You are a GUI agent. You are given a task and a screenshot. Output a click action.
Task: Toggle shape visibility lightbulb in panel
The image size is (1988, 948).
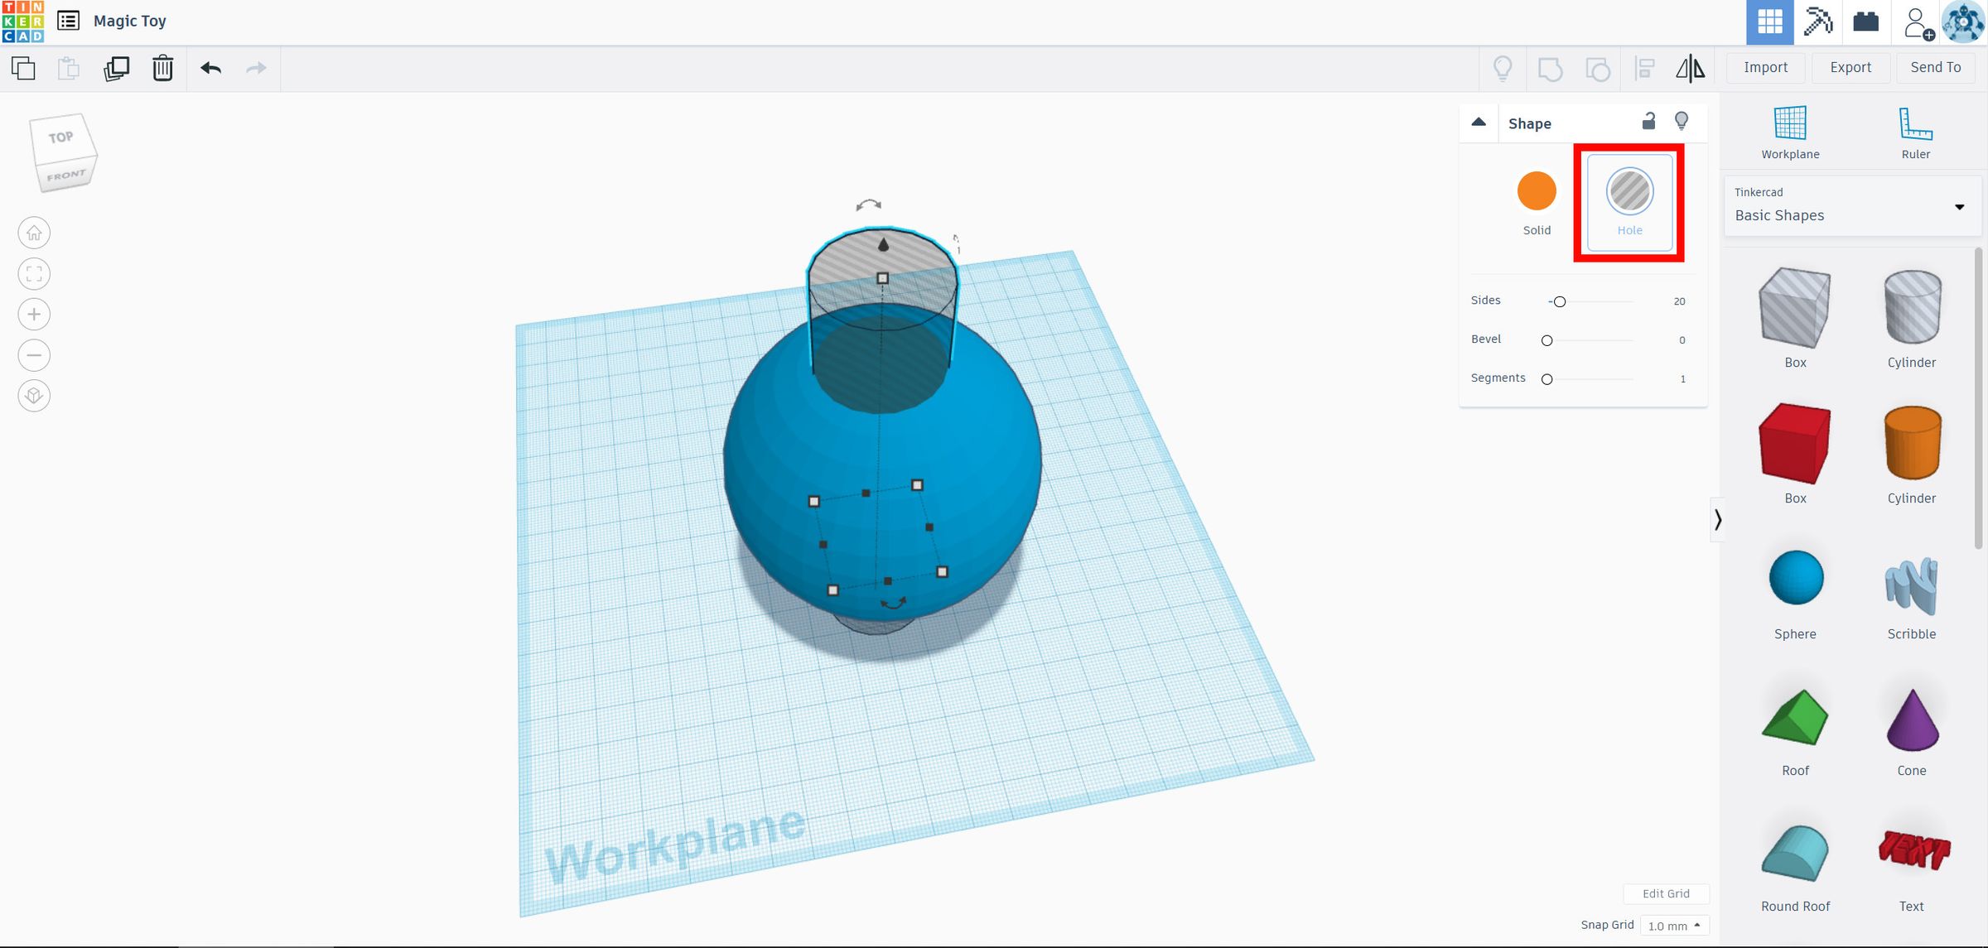(1682, 122)
